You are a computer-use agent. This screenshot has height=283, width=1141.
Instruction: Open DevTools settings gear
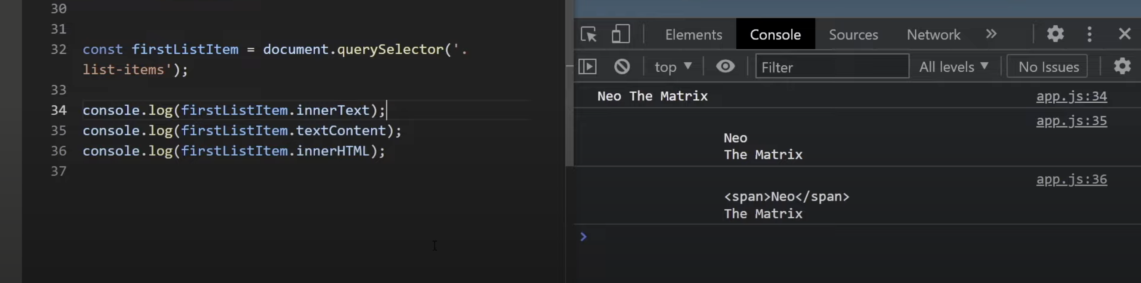point(1055,34)
